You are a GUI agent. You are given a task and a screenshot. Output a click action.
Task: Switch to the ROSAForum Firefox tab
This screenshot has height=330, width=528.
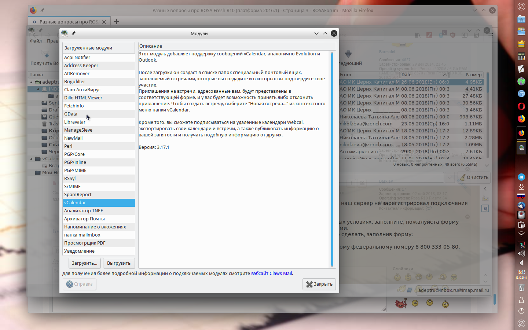69,22
